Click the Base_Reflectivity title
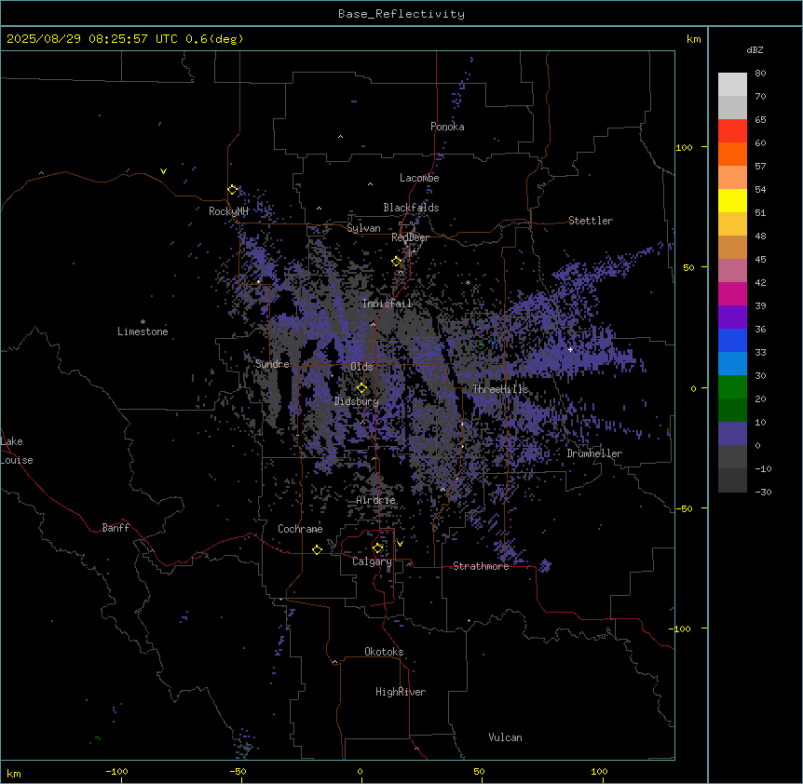803x784 pixels. coord(401,14)
